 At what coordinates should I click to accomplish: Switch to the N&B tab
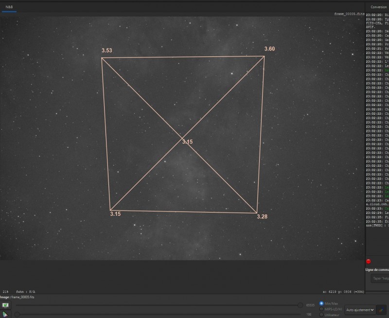(x=9, y=7)
